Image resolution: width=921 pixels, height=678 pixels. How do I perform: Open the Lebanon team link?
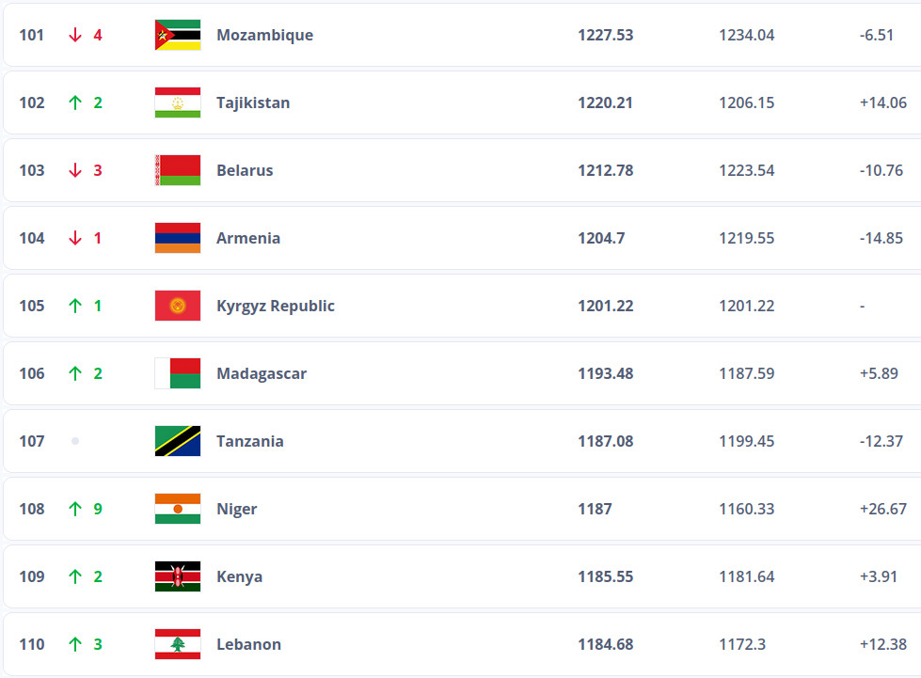(x=248, y=644)
